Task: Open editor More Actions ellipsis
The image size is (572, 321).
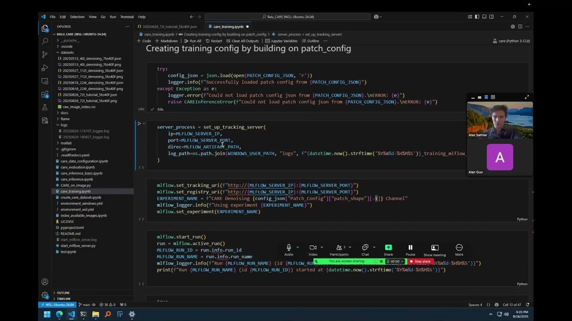Action: 527,27
